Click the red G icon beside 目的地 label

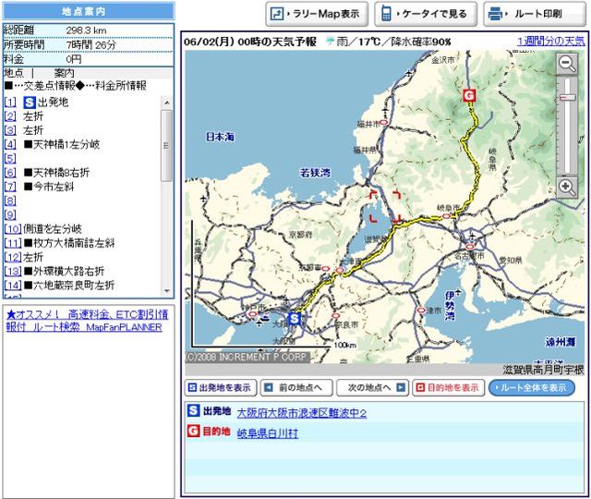(x=193, y=431)
